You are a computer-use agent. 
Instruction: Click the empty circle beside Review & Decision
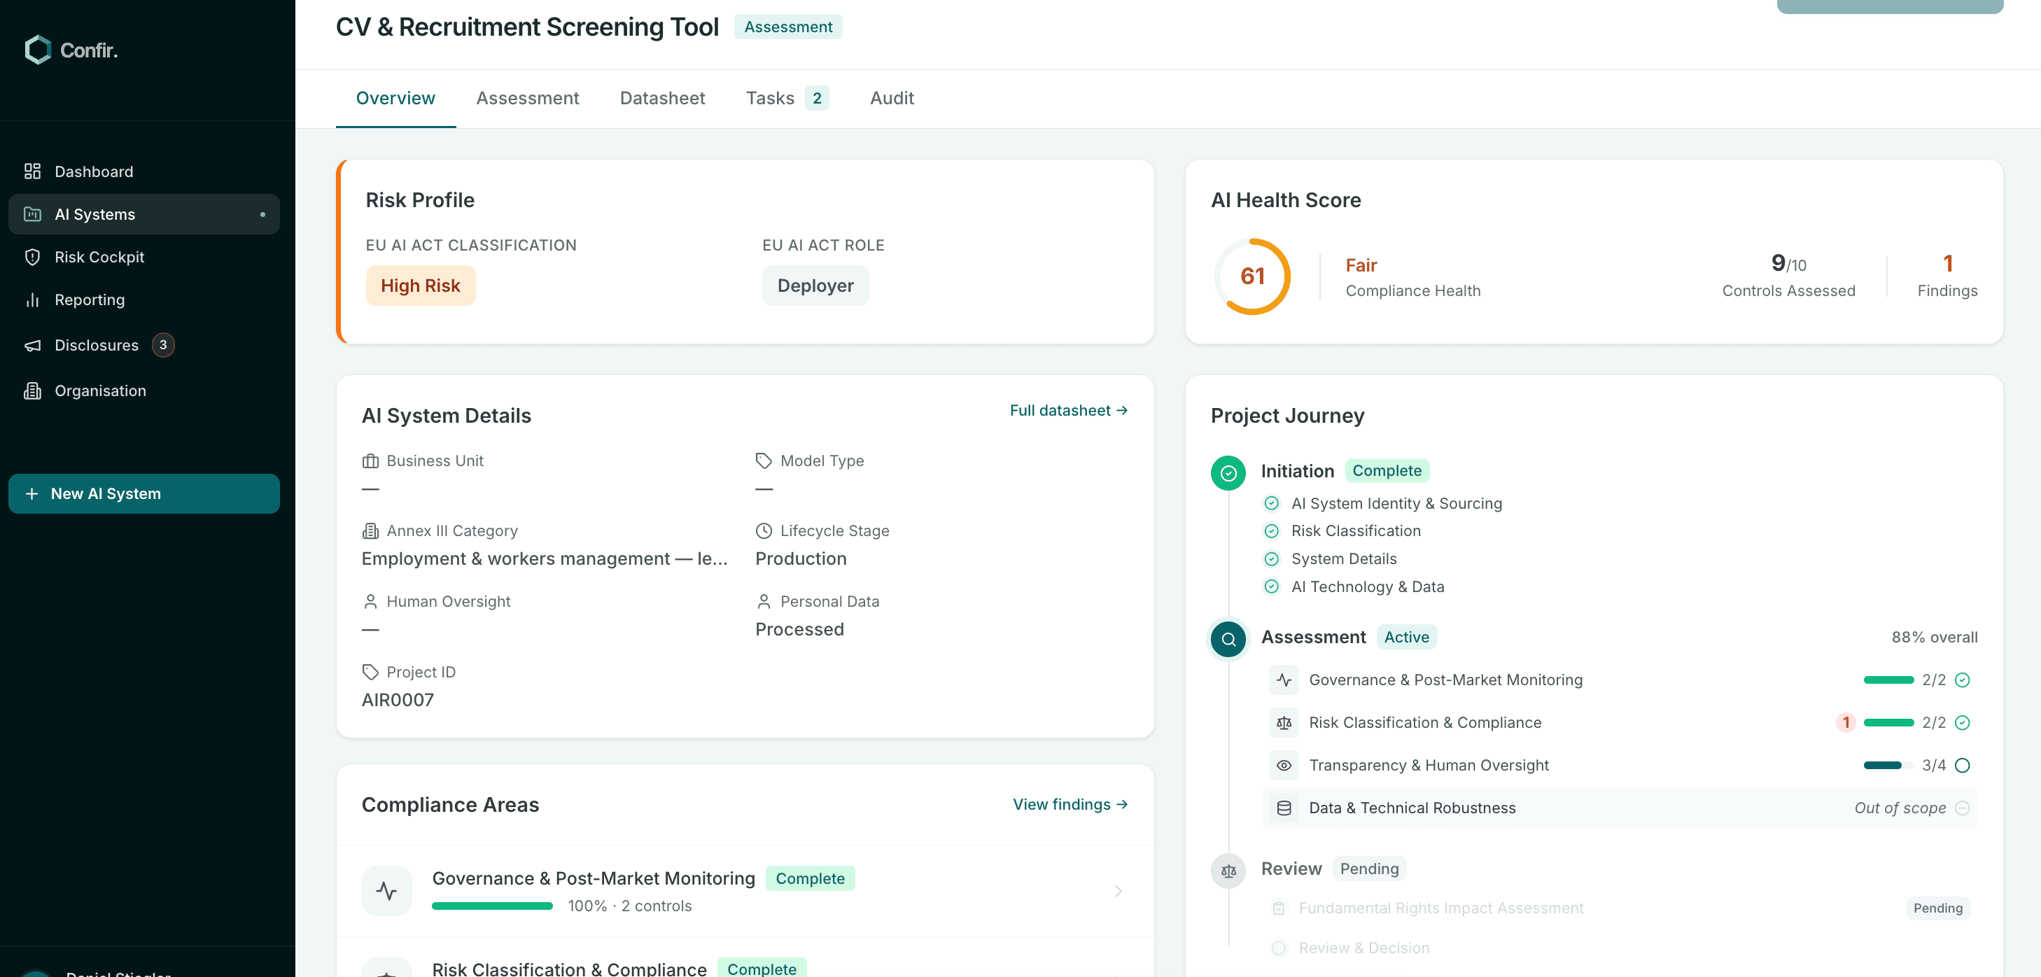coord(1279,948)
